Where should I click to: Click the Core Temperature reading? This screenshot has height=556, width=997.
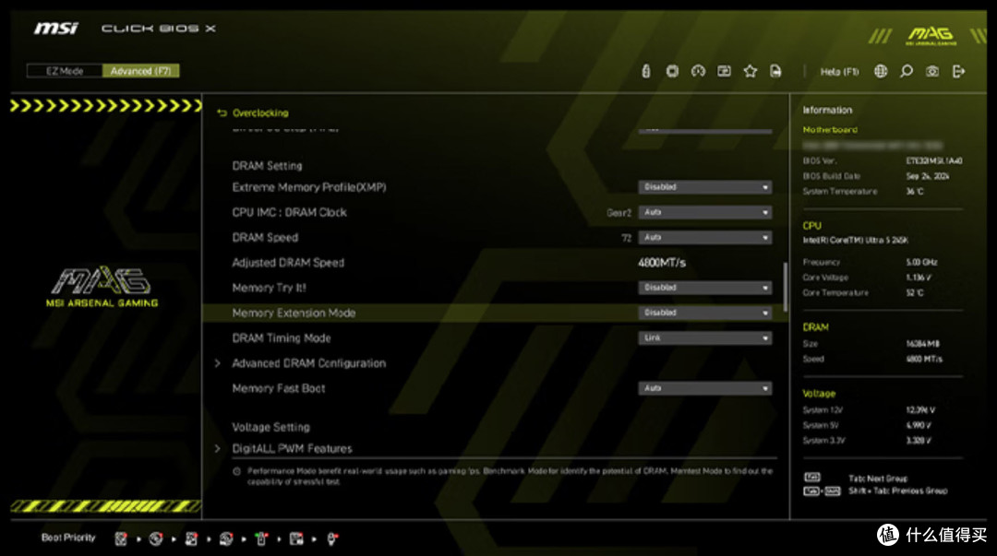click(914, 292)
